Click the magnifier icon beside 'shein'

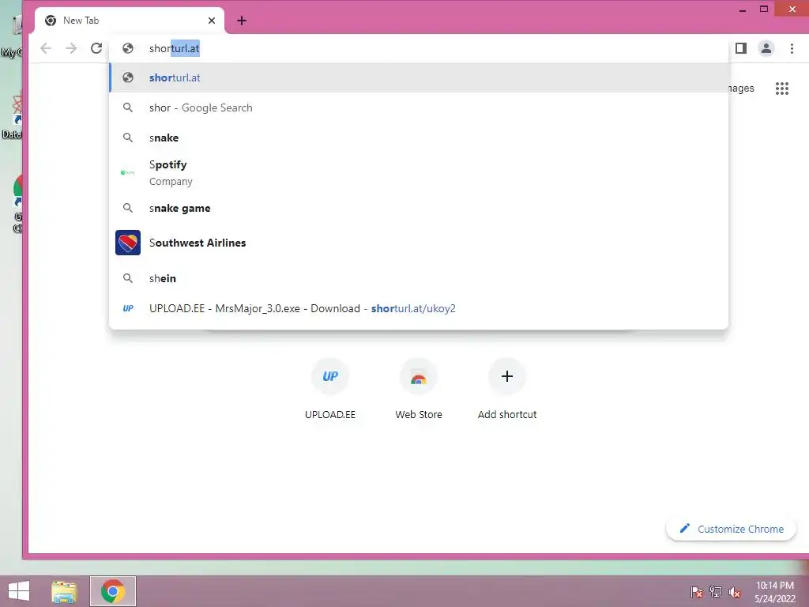[x=128, y=278]
